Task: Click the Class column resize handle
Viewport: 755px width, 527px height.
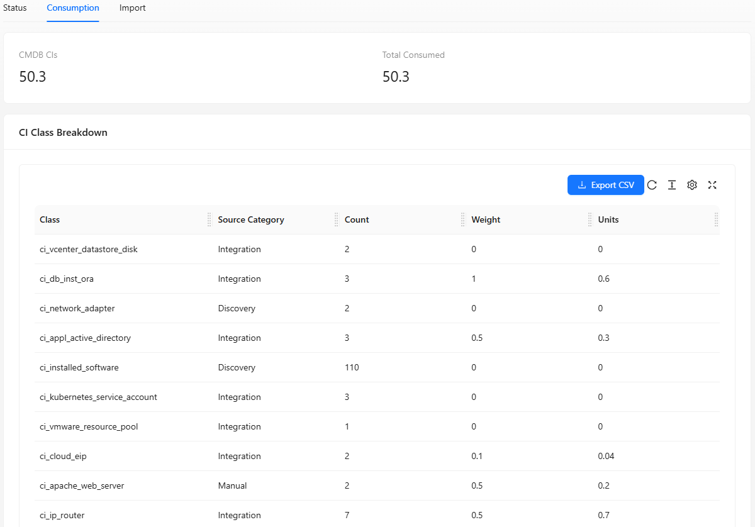Action: click(210, 219)
